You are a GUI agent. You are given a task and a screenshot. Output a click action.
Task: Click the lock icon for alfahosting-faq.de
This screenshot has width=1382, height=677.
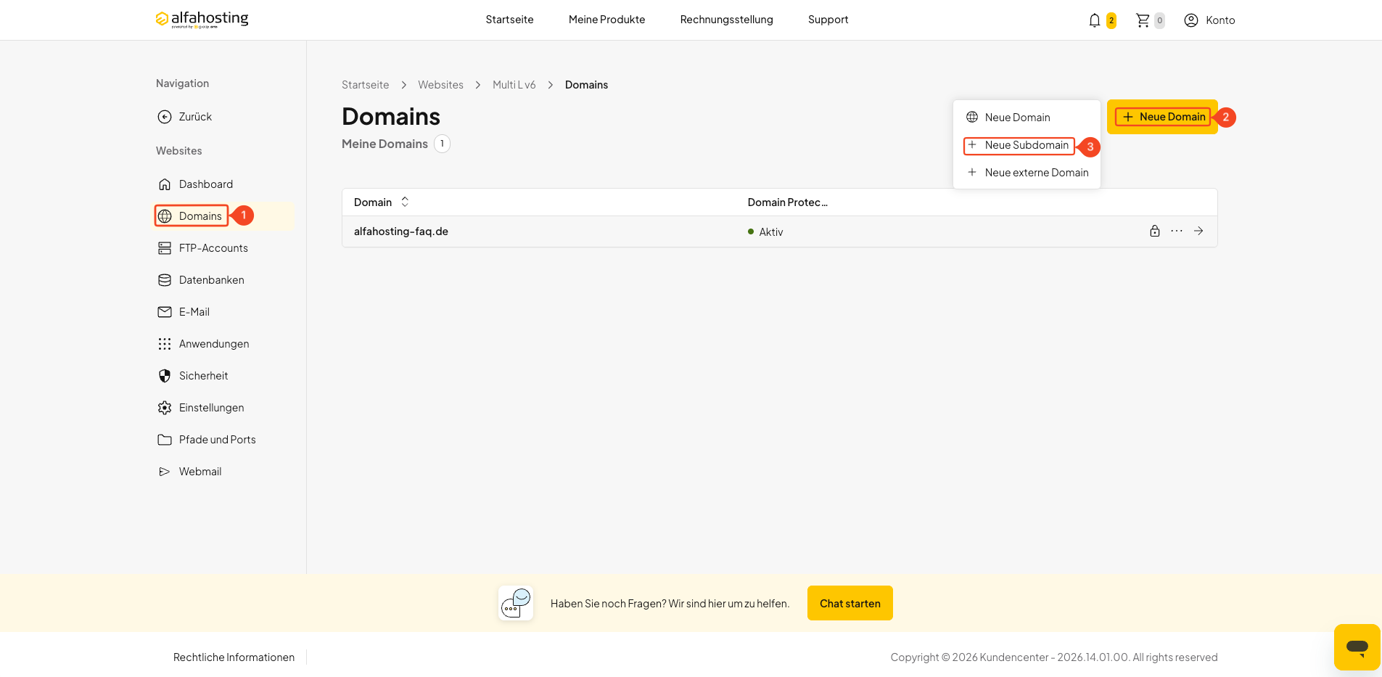tap(1155, 231)
